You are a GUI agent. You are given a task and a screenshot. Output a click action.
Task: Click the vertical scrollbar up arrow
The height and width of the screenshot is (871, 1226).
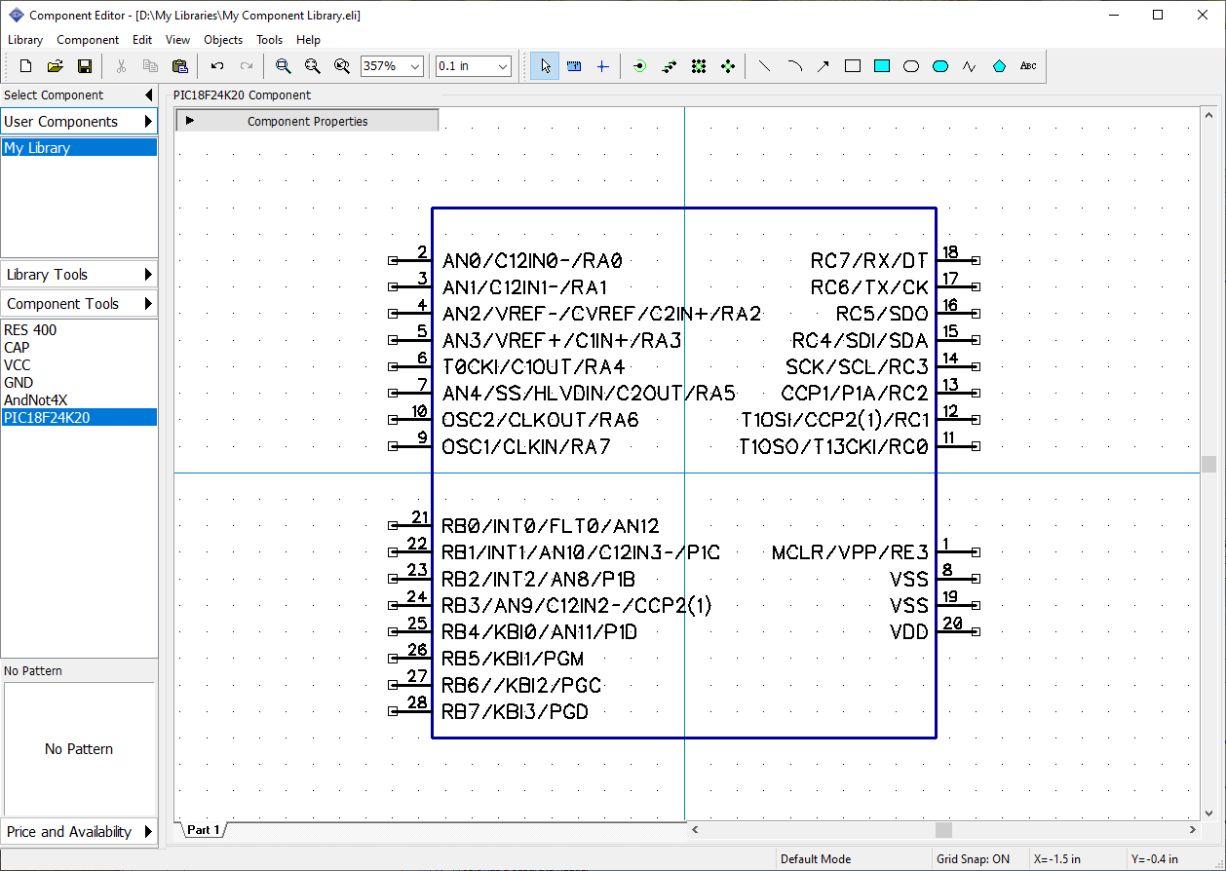(1209, 115)
